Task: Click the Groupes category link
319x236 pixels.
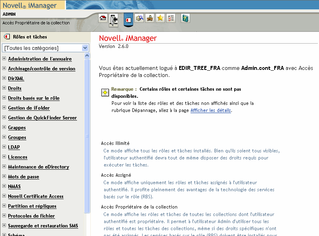Action: point(17,137)
